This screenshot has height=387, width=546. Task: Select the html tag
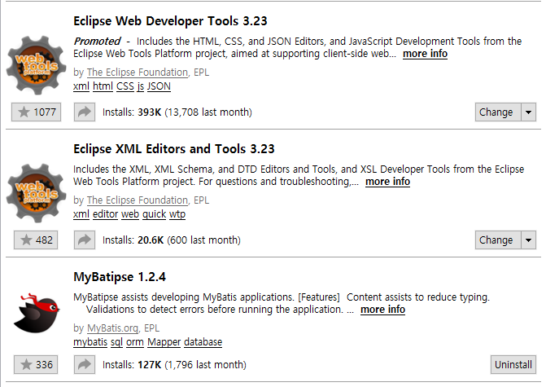tap(103, 86)
